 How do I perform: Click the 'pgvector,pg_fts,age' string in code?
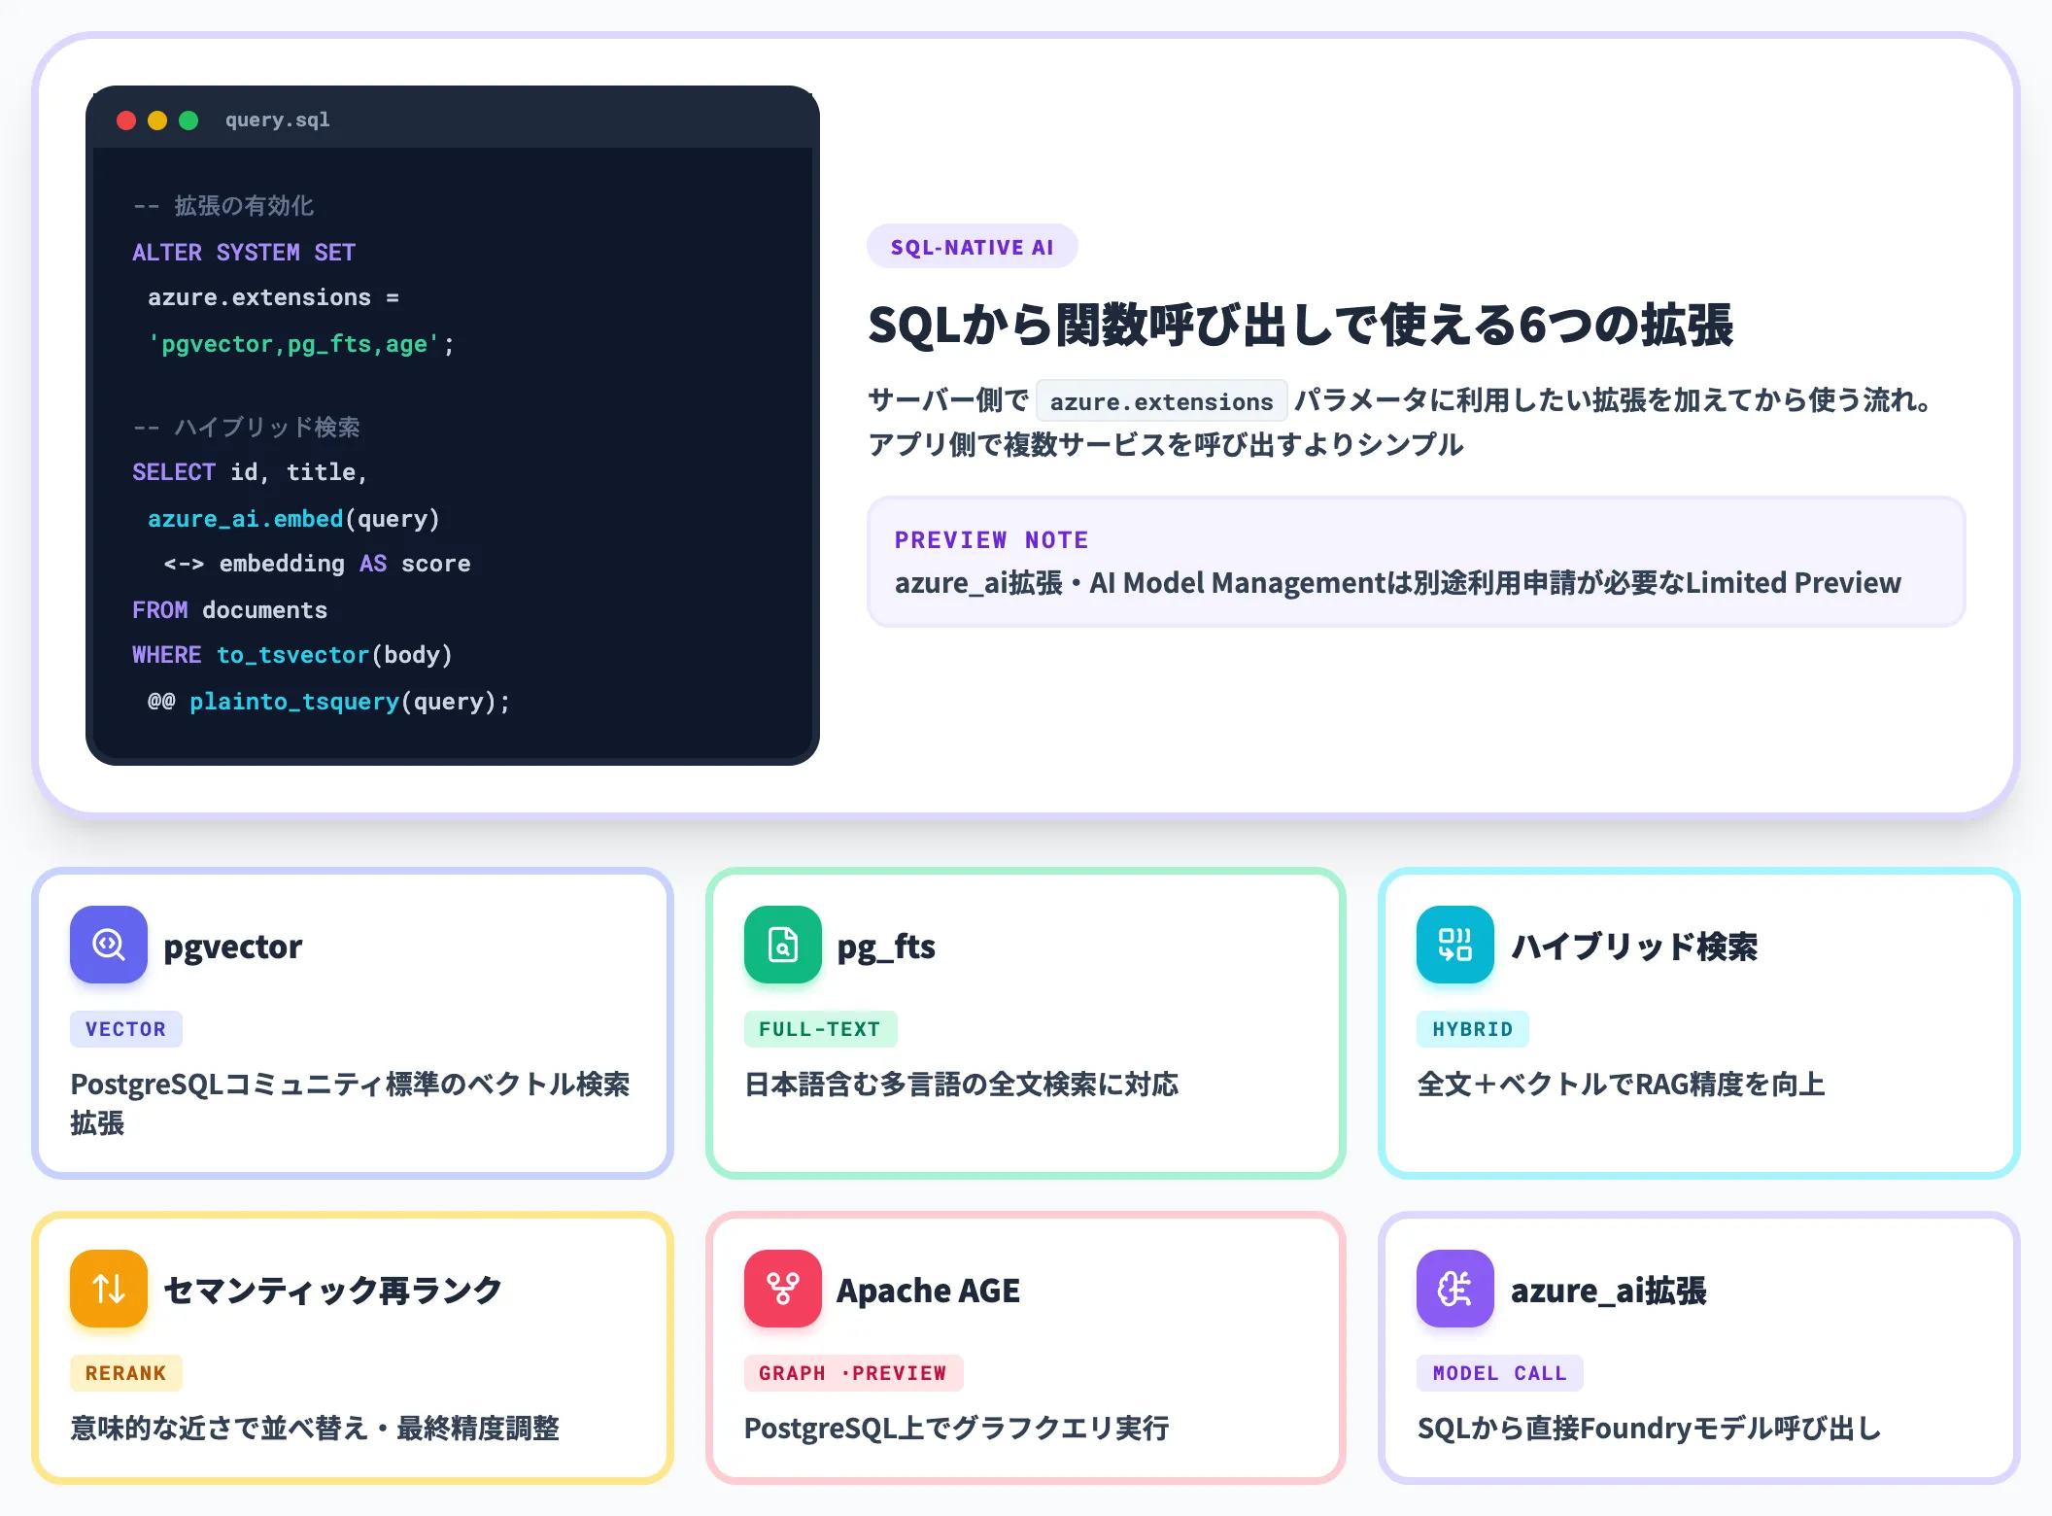(x=293, y=344)
